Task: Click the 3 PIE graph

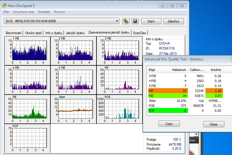Action: click(119, 51)
